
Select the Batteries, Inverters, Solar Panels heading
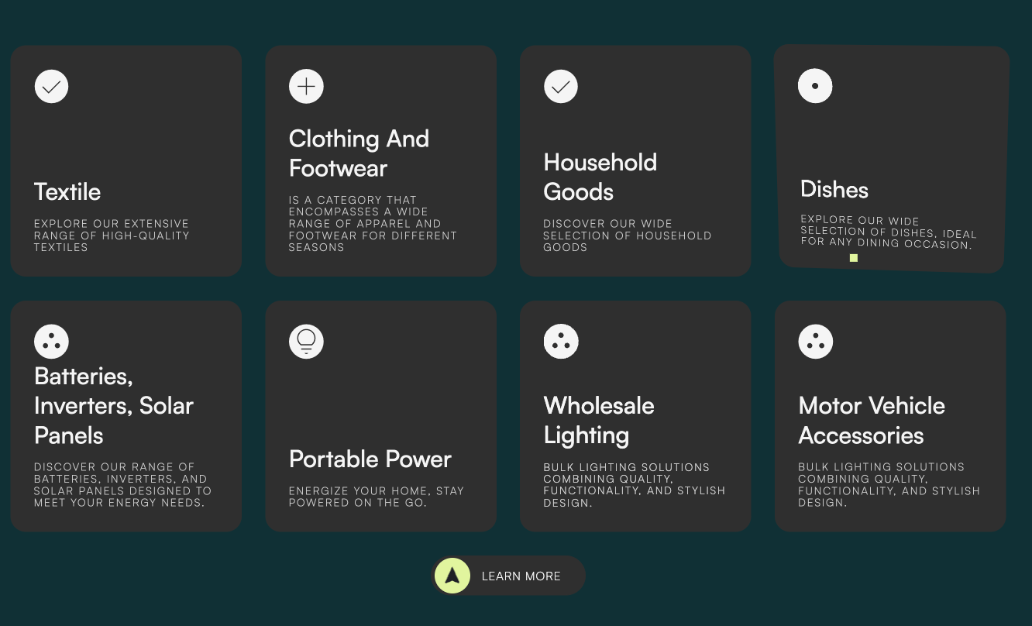[x=114, y=405]
